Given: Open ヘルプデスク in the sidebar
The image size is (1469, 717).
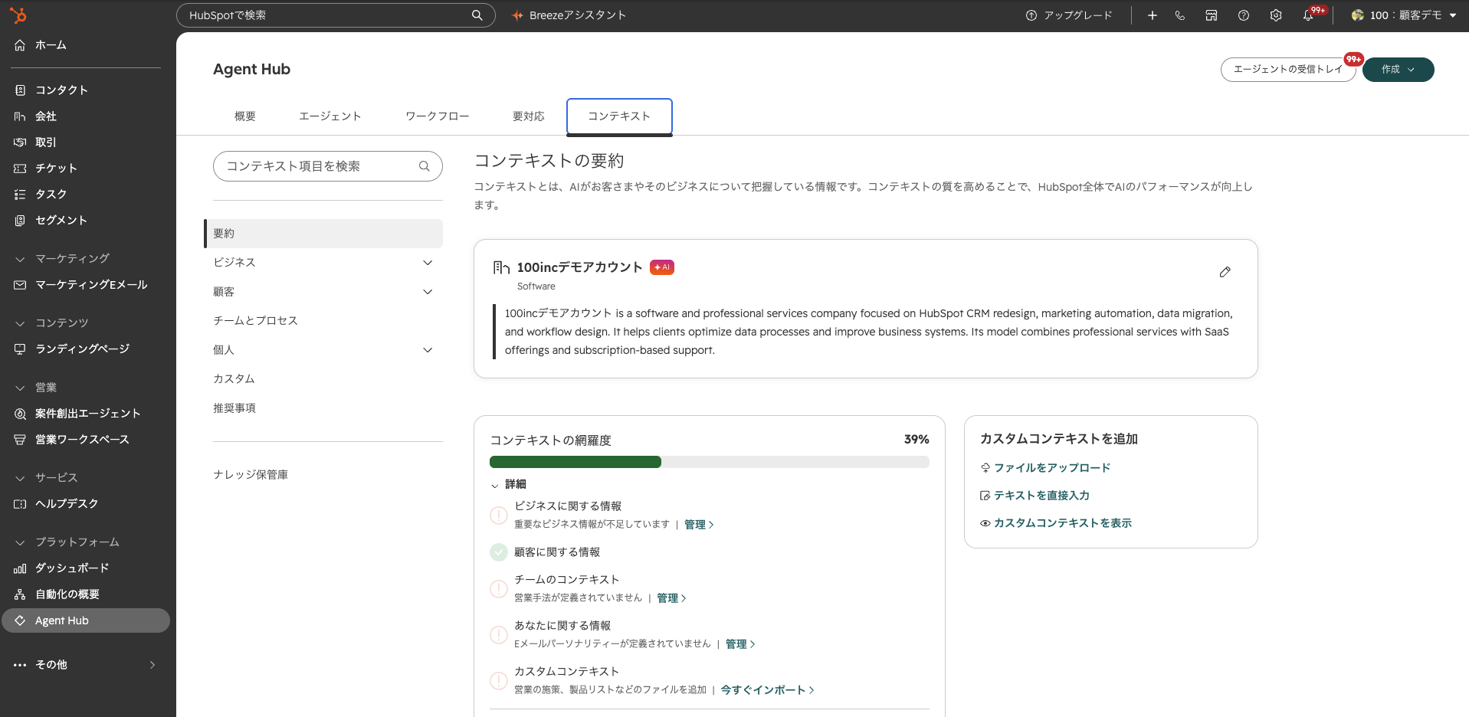Looking at the screenshot, I should pos(67,503).
